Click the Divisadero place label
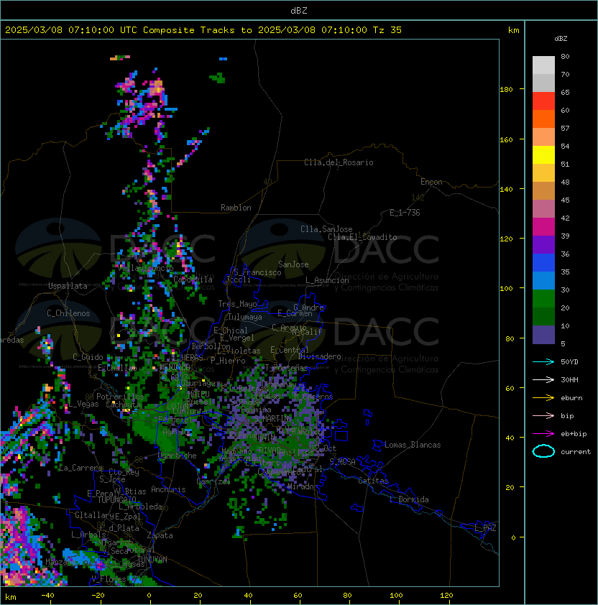Image resolution: width=598 pixels, height=605 pixels. click(x=319, y=356)
